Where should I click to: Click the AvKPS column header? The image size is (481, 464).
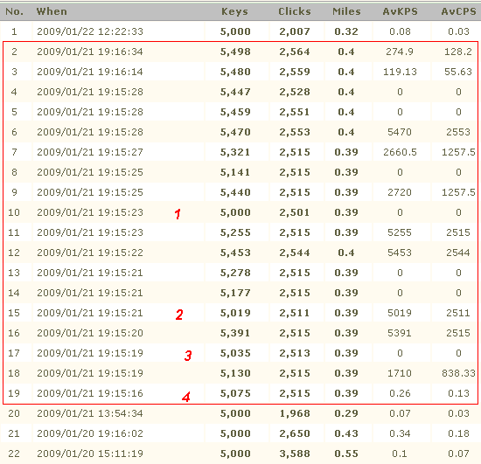[x=400, y=11]
